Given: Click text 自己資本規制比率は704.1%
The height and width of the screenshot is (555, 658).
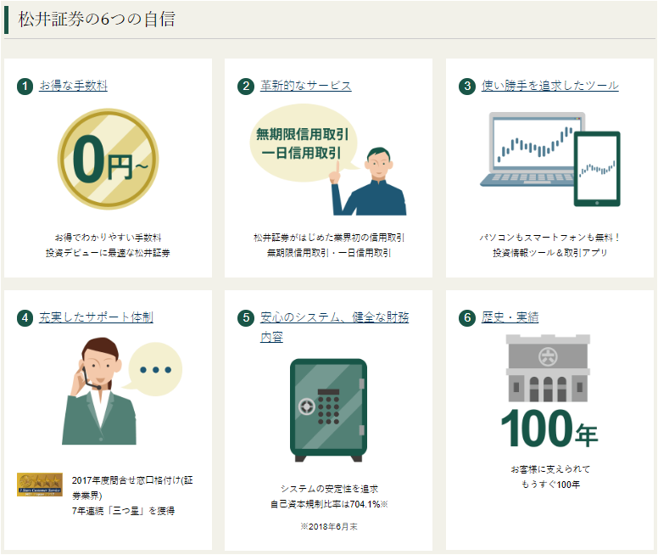Looking at the screenshot, I should [x=326, y=504].
